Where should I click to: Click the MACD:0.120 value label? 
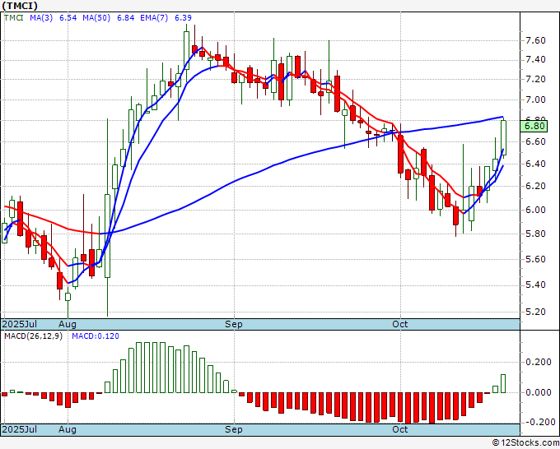point(96,336)
